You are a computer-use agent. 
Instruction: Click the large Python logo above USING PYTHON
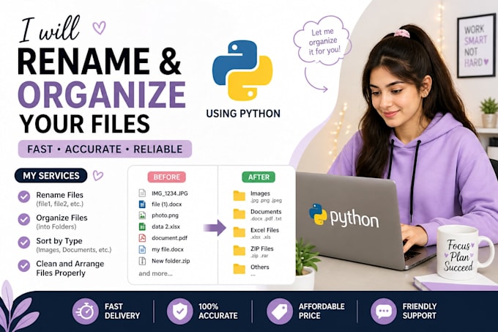242,70
